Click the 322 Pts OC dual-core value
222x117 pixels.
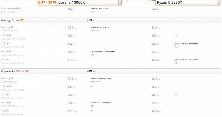tap(71, 95)
